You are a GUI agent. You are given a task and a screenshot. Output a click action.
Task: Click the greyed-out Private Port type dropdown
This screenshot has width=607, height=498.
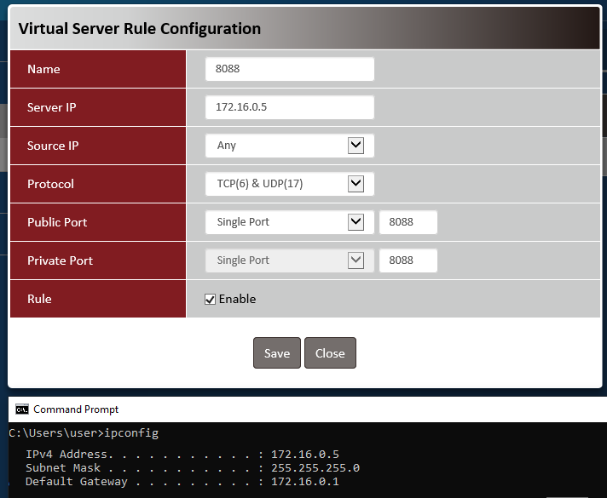[x=289, y=260]
